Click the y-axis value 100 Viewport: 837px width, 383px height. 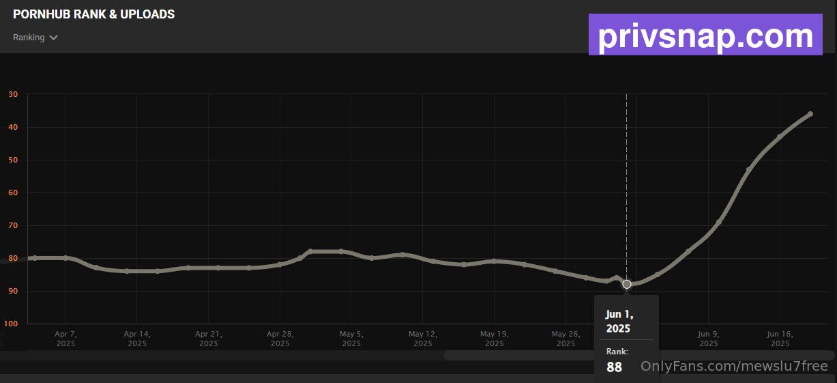[x=11, y=324]
